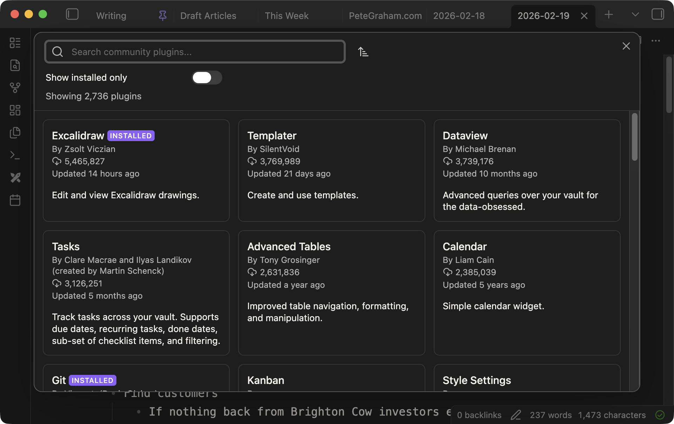Switch to the 2026-02-18 tab
The height and width of the screenshot is (424, 674).
click(459, 16)
